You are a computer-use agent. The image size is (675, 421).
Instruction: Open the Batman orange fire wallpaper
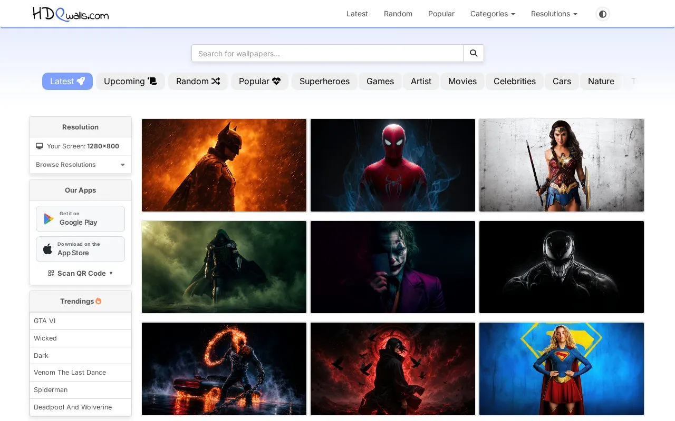tap(224, 165)
